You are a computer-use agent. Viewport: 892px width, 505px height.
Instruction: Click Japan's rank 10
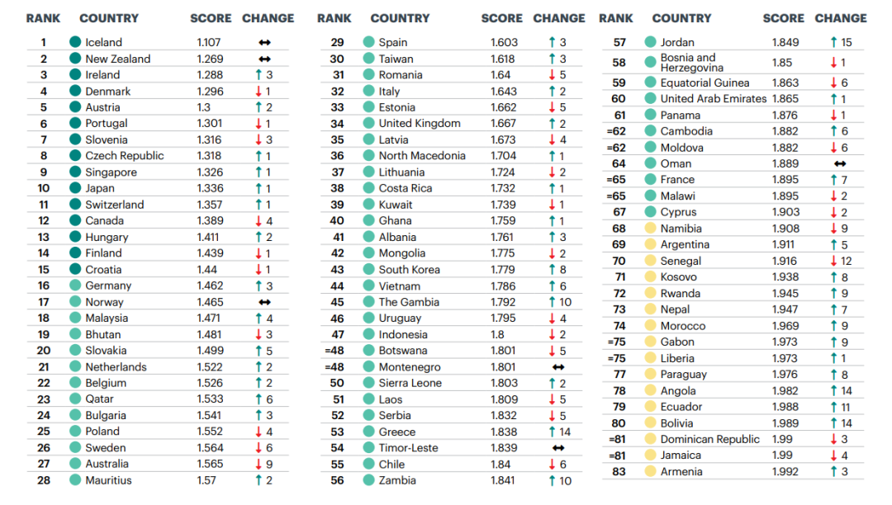(44, 189)
